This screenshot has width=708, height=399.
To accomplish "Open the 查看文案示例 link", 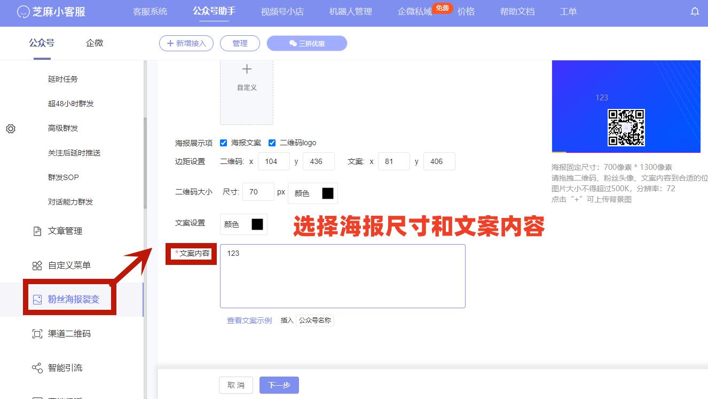I will point(248,320).
